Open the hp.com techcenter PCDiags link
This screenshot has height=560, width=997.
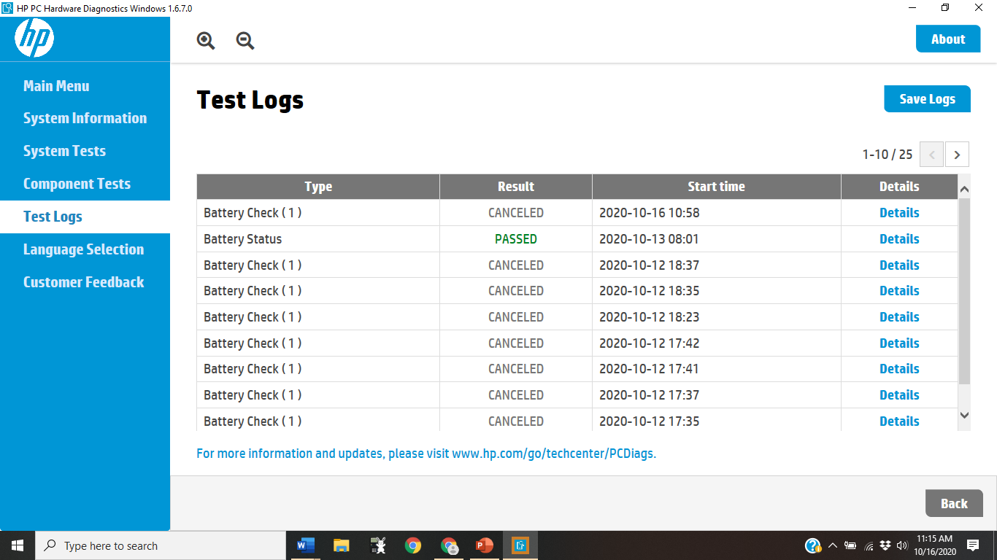point(554,454)
